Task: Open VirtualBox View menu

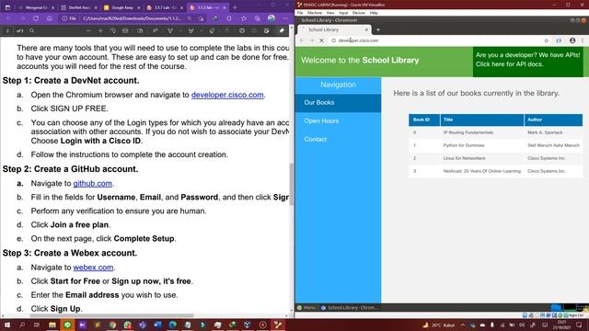Action: (330, 13)
